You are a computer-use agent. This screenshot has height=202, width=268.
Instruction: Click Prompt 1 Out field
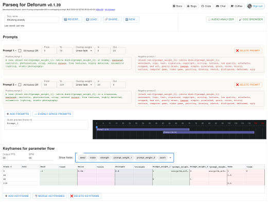pyautogui.click(x=118, y=51)
